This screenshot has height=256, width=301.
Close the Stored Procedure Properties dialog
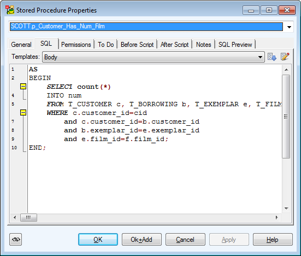pos(287,10)
